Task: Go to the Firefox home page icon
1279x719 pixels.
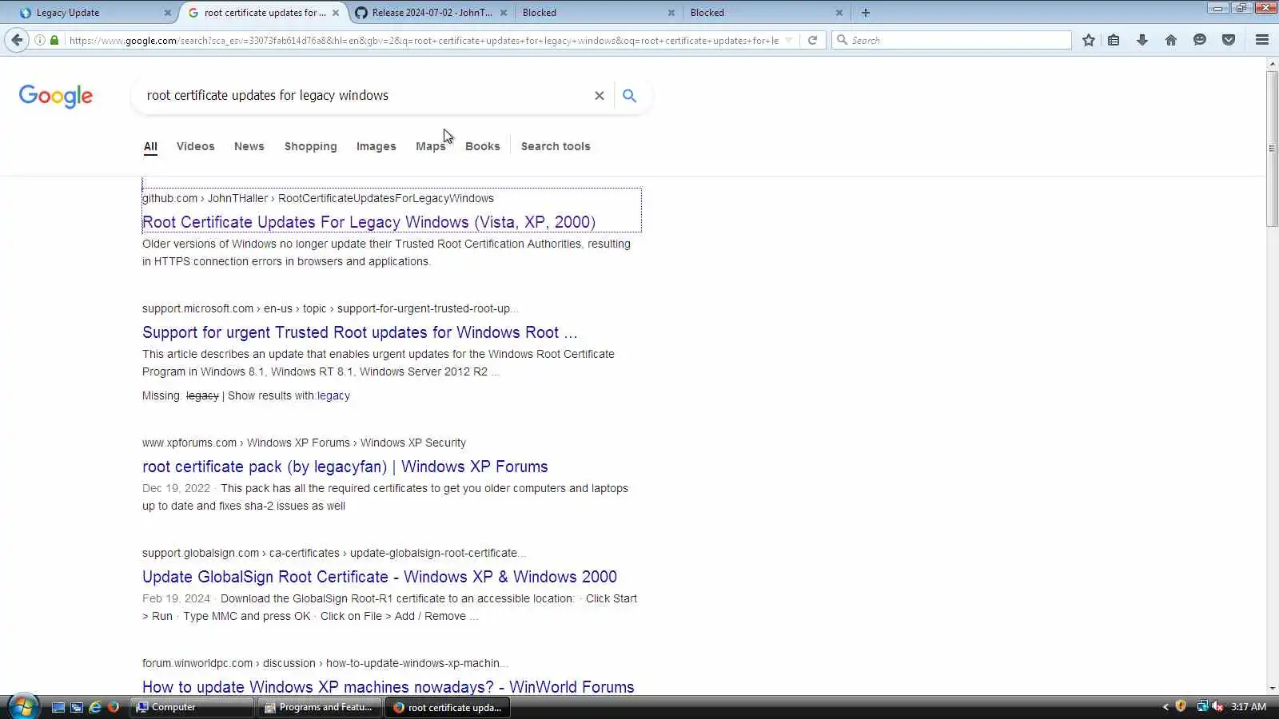Action: 1171,40
